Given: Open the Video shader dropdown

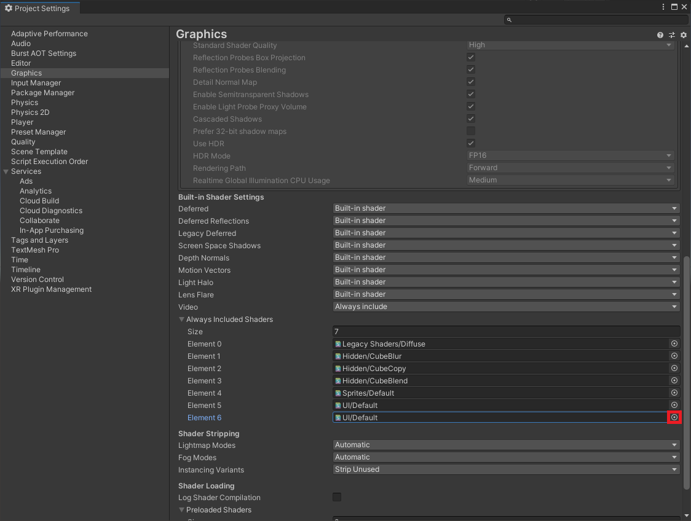Looking at the screenshot, I should click(x=506, y=307).
